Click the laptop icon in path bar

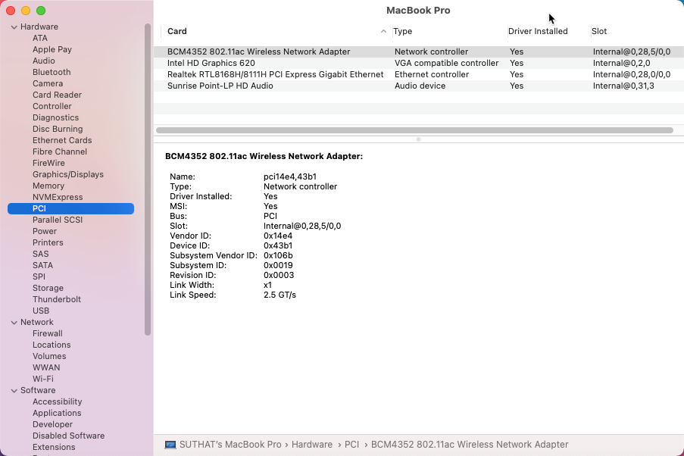(x=170, y=445)
